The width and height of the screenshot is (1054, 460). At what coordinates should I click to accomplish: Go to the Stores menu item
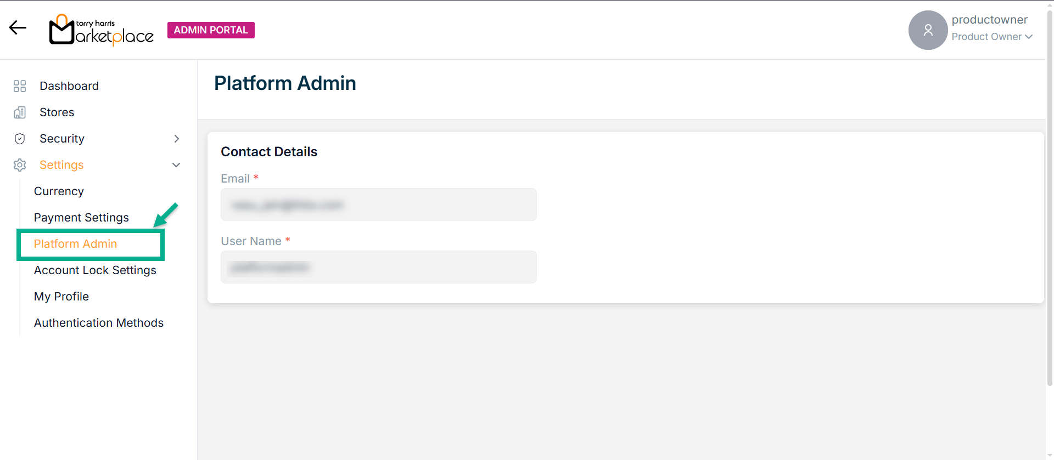[57, 112]
